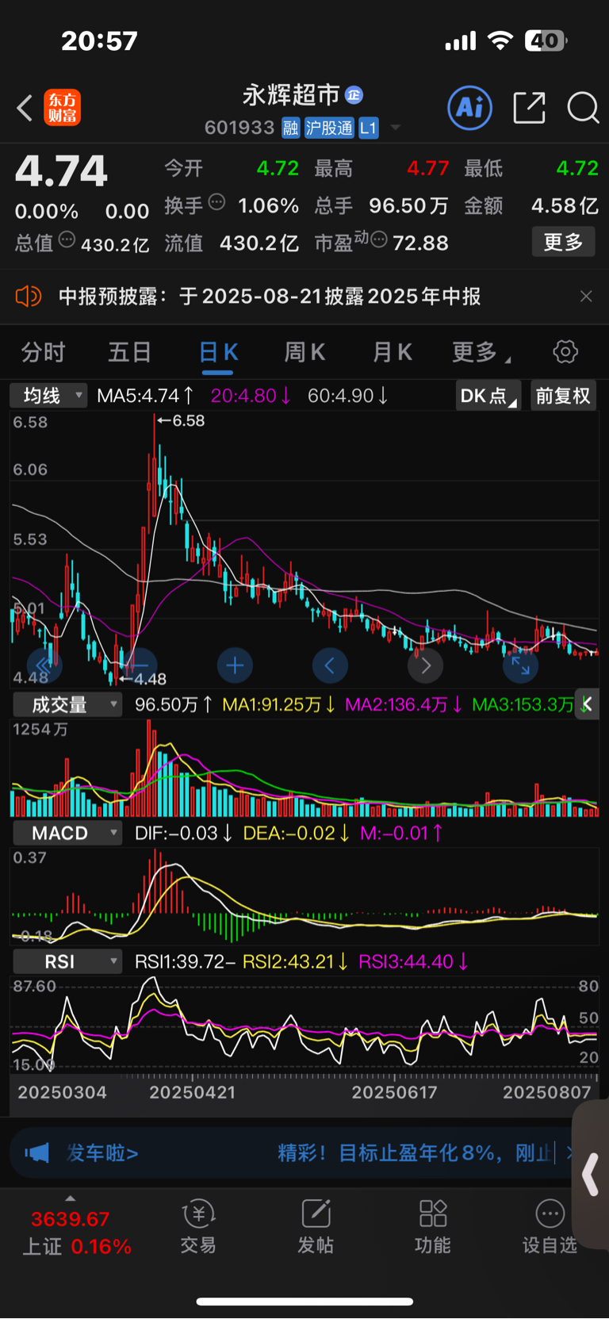The height and width of the screenshot is (1319, 609).
Task: Tap the 永辉超市 verified badge
Action: [x=354, y=95]
